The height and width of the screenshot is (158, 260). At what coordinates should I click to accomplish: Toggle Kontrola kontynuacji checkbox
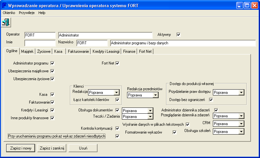click(117, 128)
